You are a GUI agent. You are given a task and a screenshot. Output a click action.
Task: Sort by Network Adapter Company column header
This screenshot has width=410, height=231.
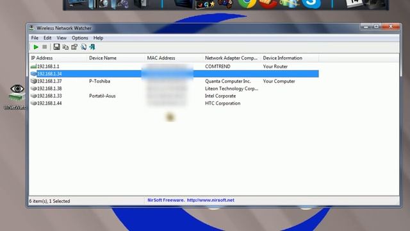pyautogui.click(x=232, y=58)
